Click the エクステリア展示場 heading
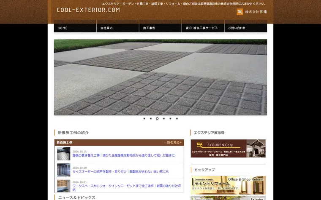This screenshot has height=200, width=321. [209, 133]
